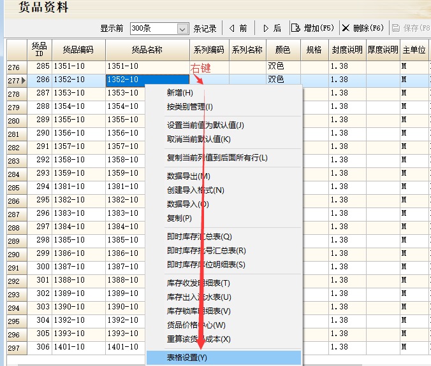Click the previous page arrow button
This screenshot has height=366, width=431.
[x=238, y=28]
